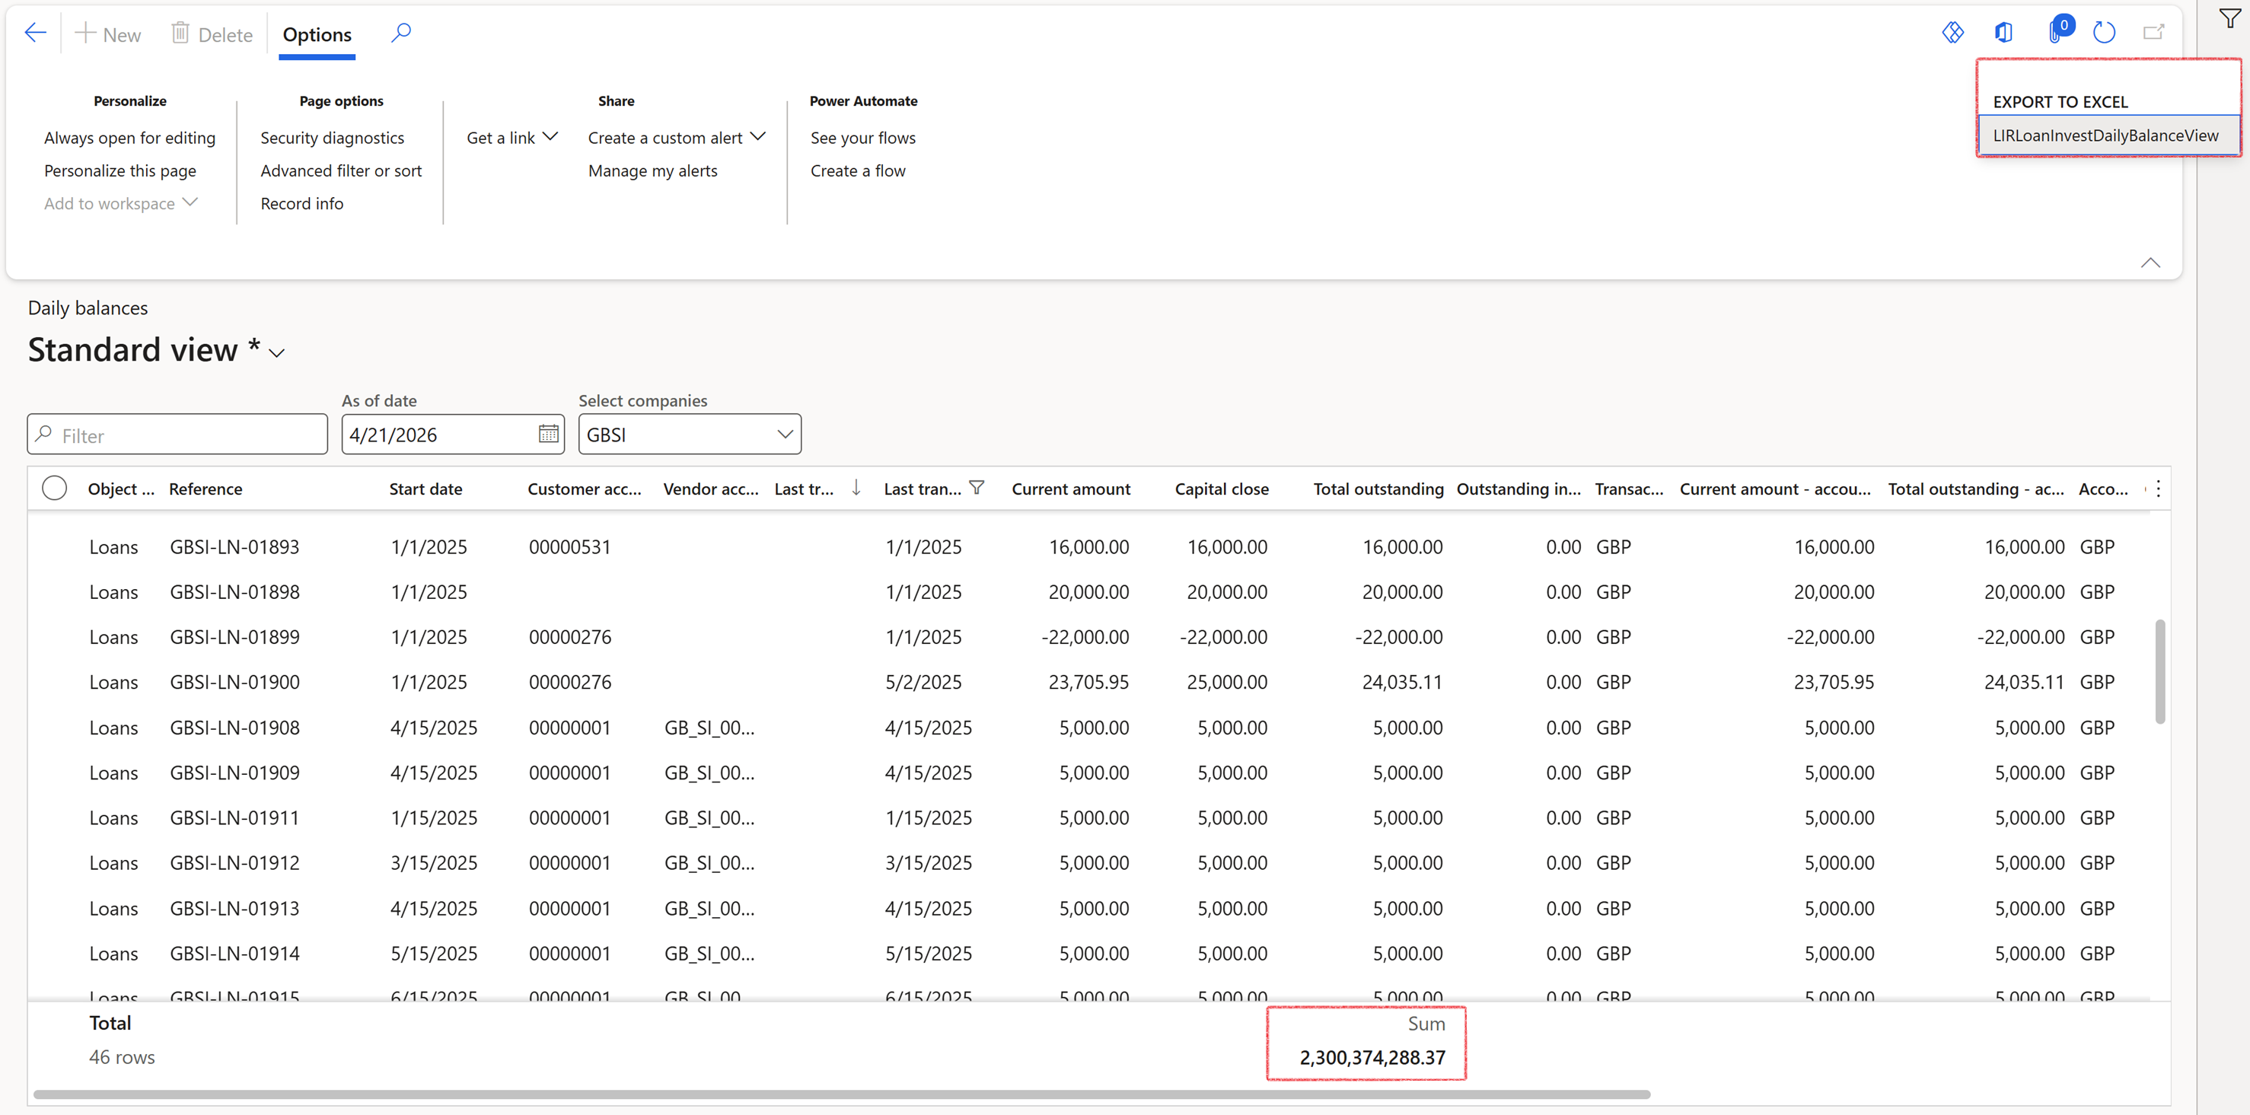Screen dimensions: 2250x1115
Task: Click Advanced filter or sort
Action: [341, 170]
